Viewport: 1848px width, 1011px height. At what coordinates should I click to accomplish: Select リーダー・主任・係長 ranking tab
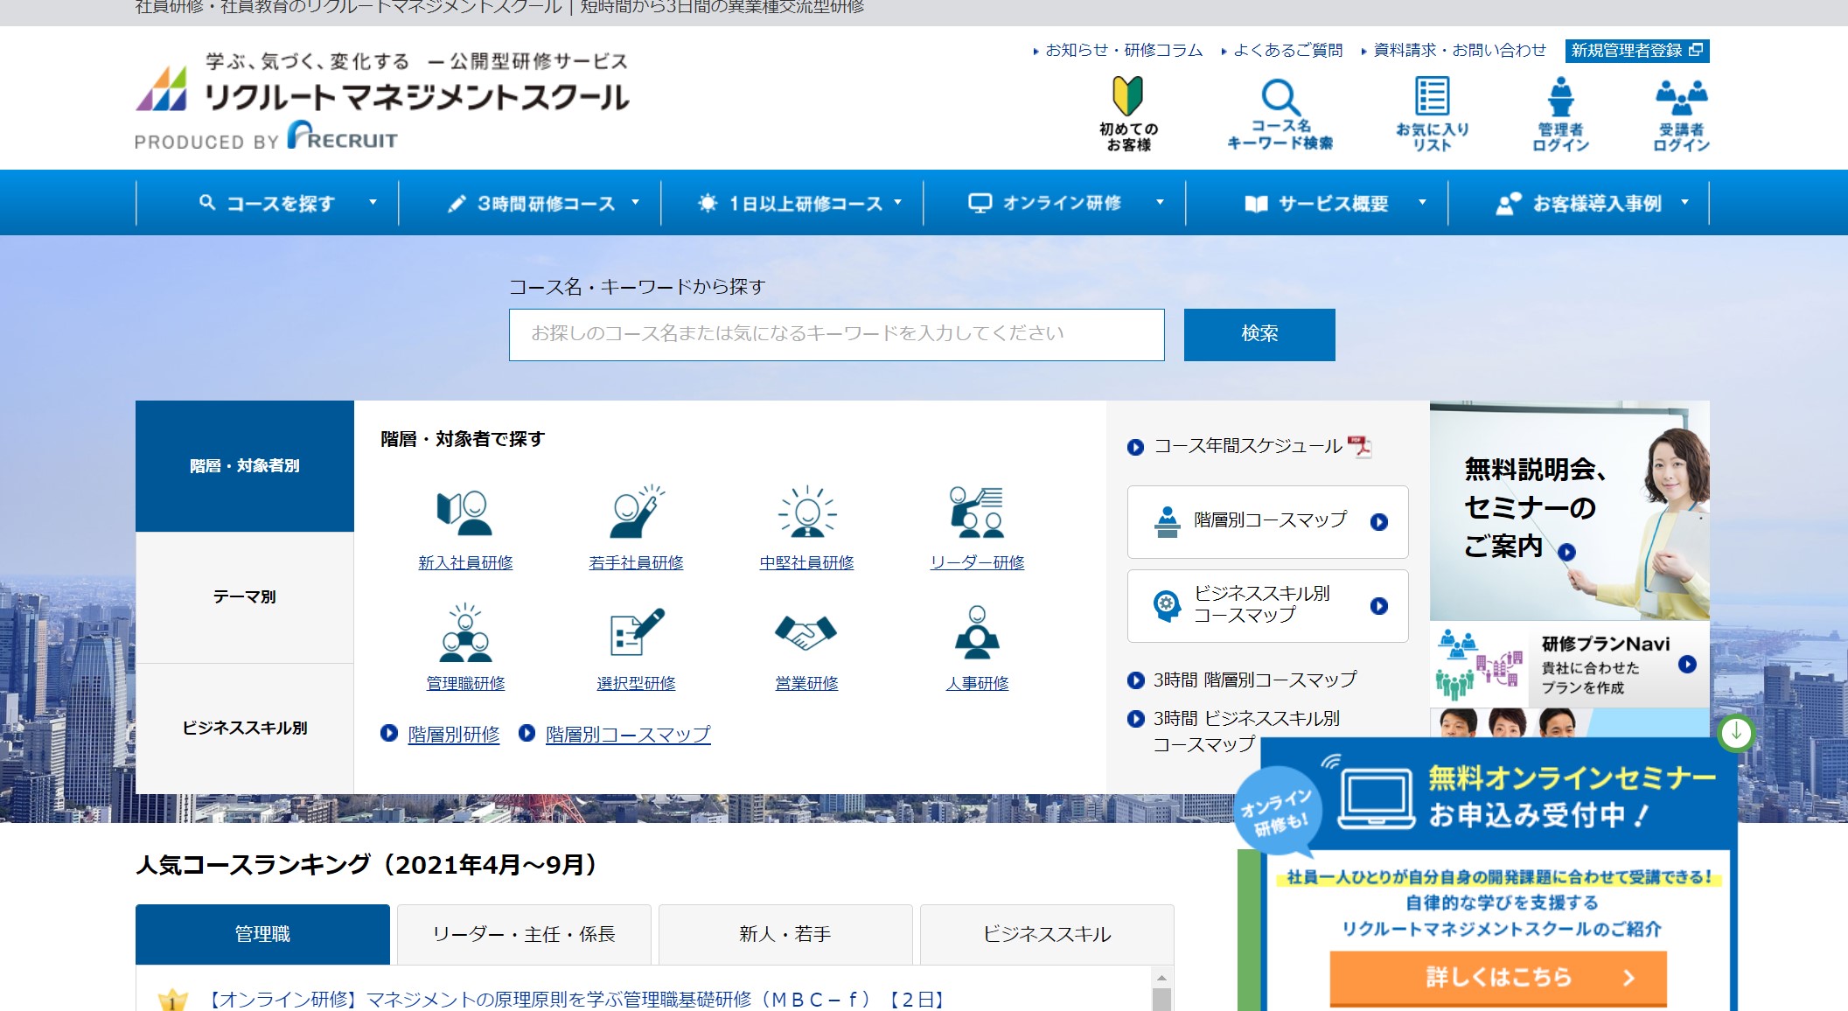click(523, 934)
